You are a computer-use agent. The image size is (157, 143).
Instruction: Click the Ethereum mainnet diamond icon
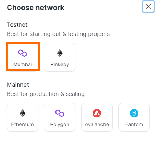pyautogui.click(x=23, y=113)
